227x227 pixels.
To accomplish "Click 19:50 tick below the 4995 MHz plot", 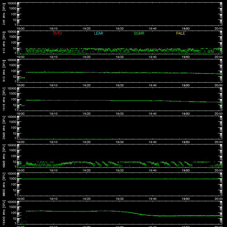I will [x=186, y=171].
